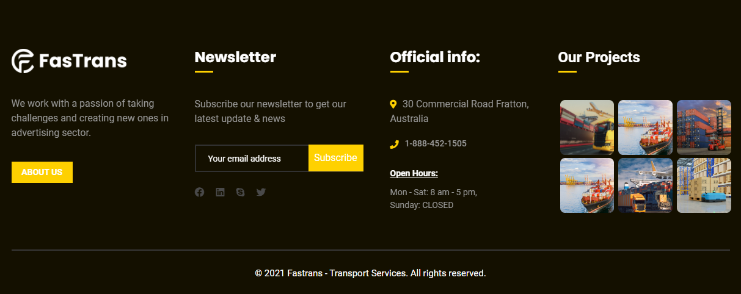Screen dimensions: 741x294
Task: Click the yellow phone handset icon
Action: coord(394,144)
